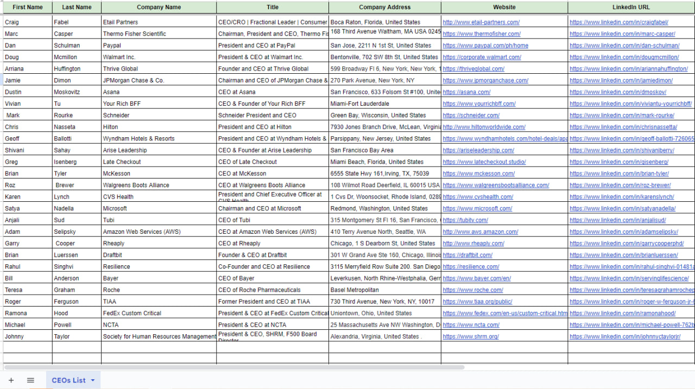This screenshot has width=695, height=389.
Task: Open the shrm.org website link
Action: [471, 337]
